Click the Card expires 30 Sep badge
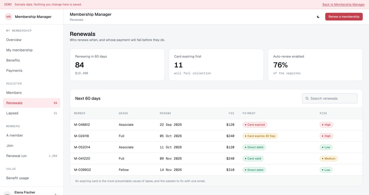 click(260, 136)
